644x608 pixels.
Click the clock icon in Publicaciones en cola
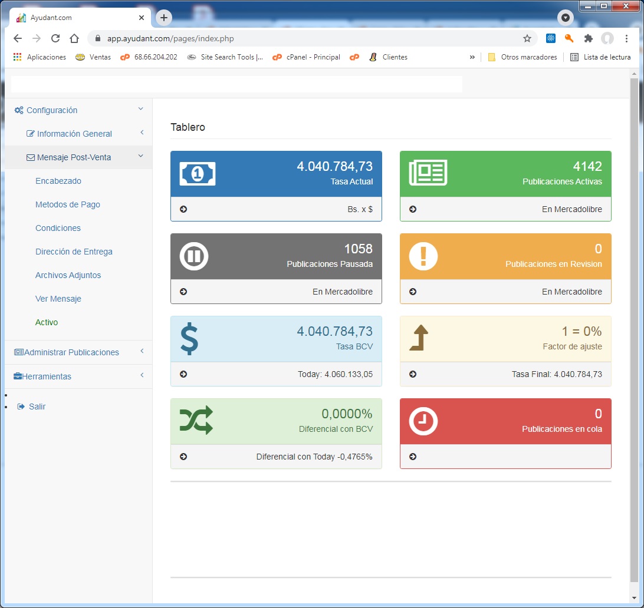point(423,421)
